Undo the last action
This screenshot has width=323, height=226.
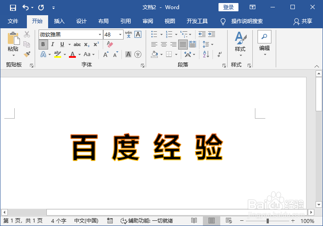point(26,8)
